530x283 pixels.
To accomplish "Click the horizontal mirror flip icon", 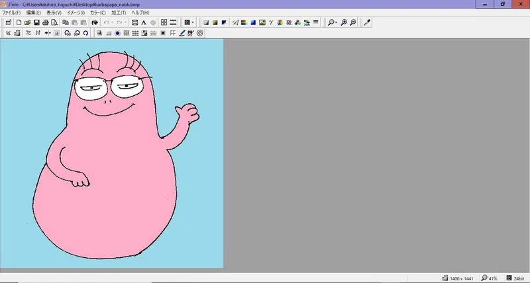I will (38, 33).
